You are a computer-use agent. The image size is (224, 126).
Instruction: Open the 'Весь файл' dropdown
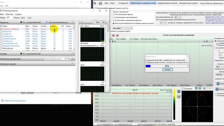122,28
